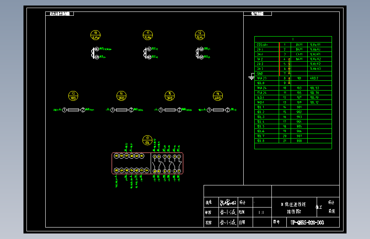Screen dimensions: 370x239
Task: Select the yellow tag circle labeled 16 4RD
Action: click(218, 96)
